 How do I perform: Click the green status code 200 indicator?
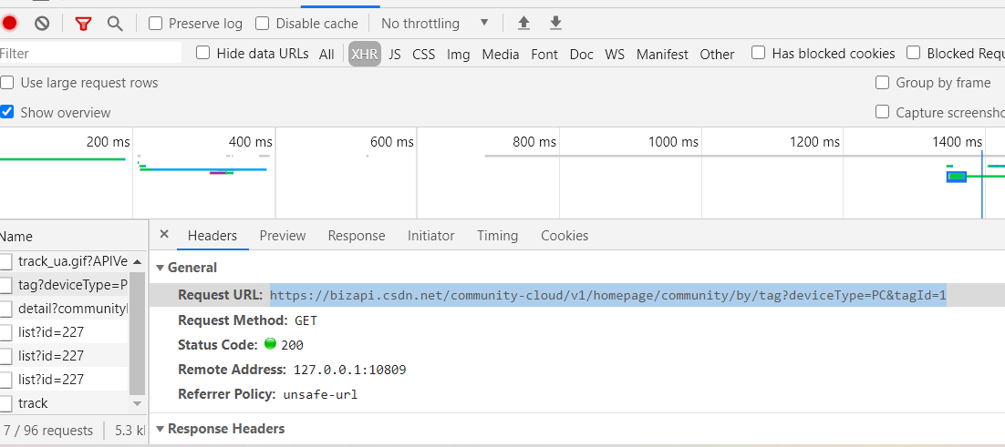pos(270,344)
